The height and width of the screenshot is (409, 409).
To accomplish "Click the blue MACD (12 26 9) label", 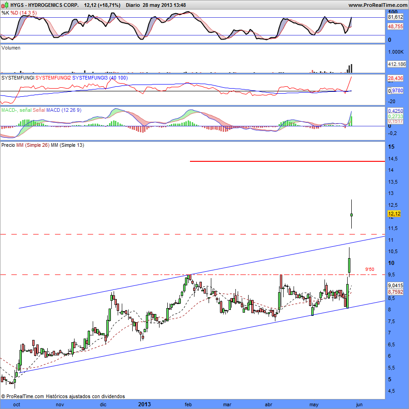I will point(64,110).
